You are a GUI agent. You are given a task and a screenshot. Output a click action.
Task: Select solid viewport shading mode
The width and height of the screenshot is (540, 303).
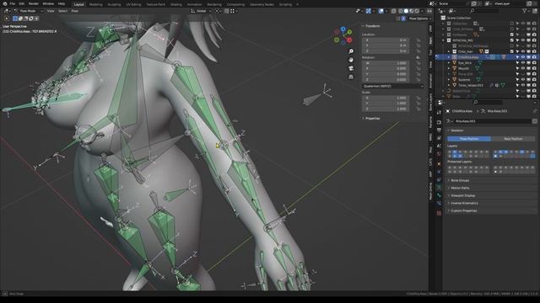tap(406, 11)
